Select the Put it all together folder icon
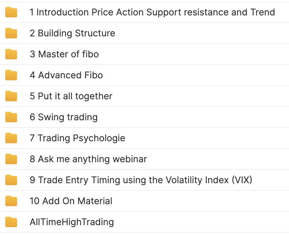This screenshot has height=234, width=289. point(11,96)
